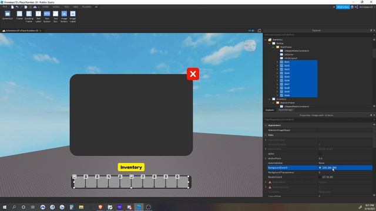Screen dimensions: 376x211
Task: Open the FILE menu
Action: tap(5, 7)
